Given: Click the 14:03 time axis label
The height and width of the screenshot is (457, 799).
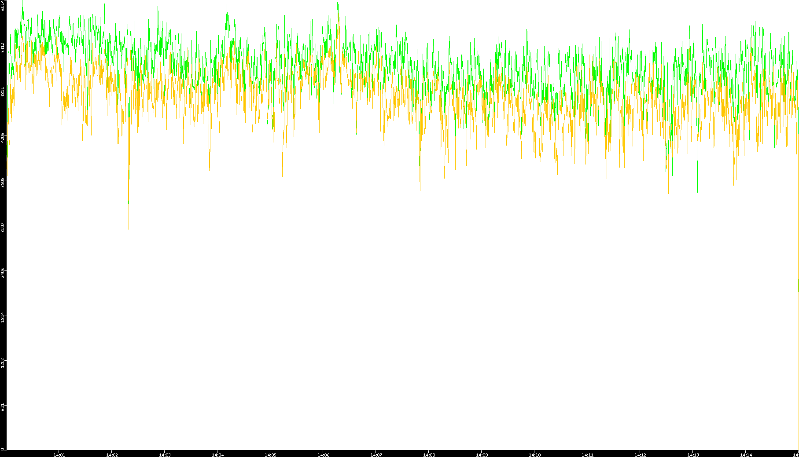Looking at the screenshot, I should point(165,455).
